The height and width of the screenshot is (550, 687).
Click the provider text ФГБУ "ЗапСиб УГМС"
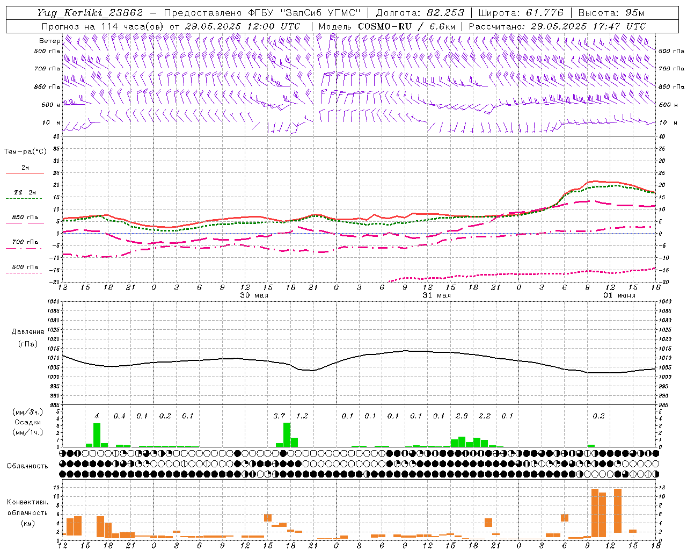(x=305, y=13)
